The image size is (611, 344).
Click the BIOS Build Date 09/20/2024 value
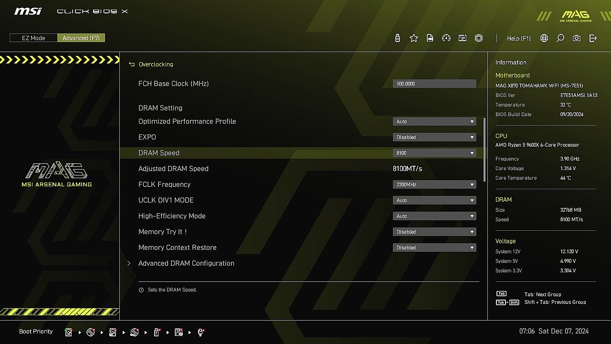(573, 115)
